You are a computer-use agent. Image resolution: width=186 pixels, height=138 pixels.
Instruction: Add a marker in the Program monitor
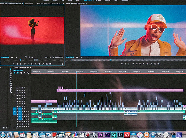click(122, 64)
